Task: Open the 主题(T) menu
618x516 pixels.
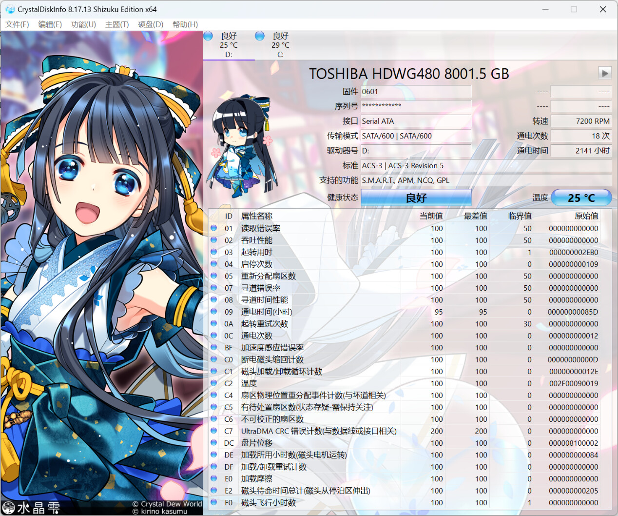Action: (117, 24)
